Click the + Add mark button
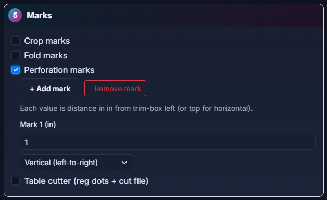 coord(50,89)
